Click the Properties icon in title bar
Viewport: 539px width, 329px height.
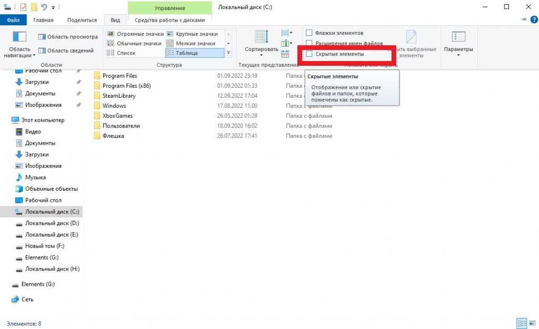pos(23,7)
